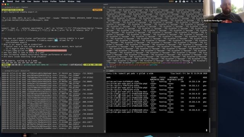Open the Profiles menu
Screen dimensions: 244x137
[x=53, y=2]
